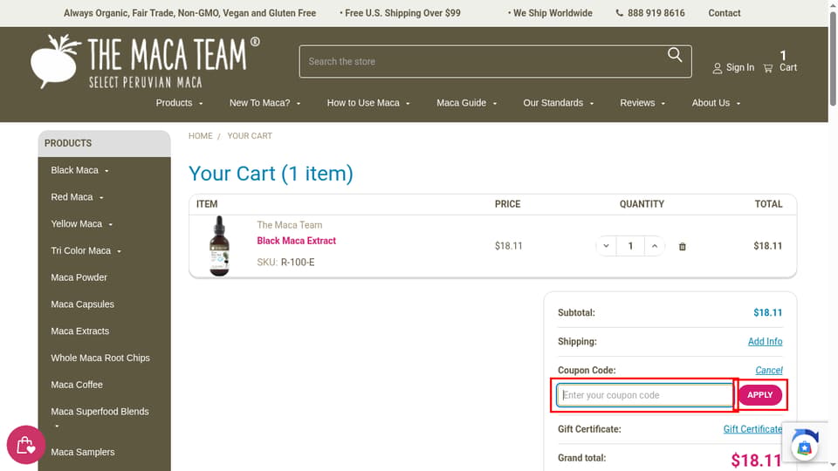Click the Gift Certificate link
Viewport: 838px width, 471px height.
click(752, 429)
